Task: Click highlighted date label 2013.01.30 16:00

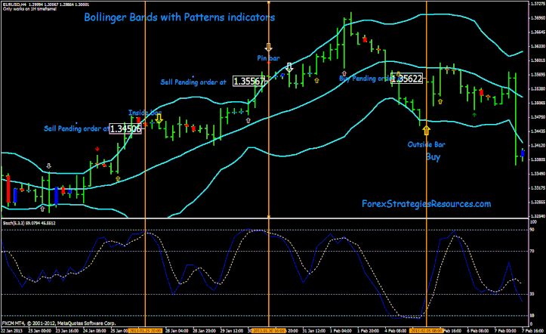Action: coord(269,330)
